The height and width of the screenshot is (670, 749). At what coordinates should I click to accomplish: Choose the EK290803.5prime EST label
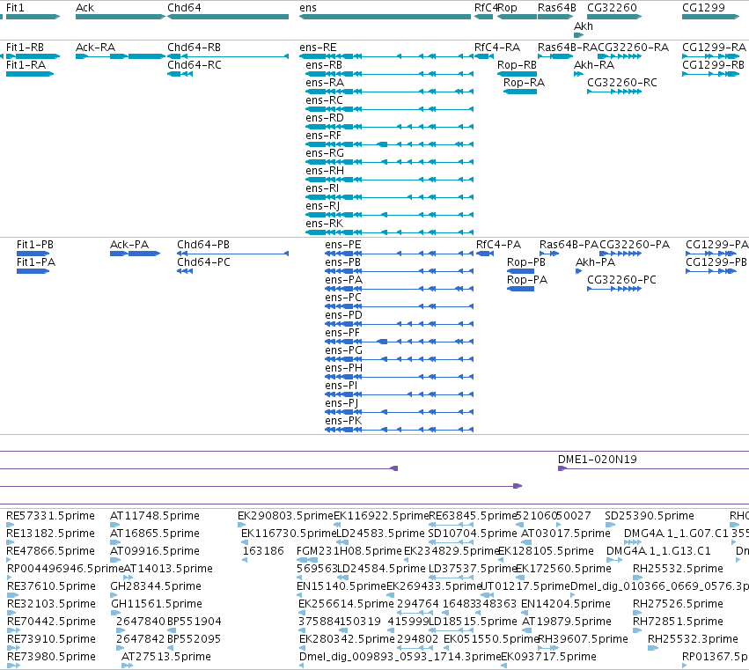pyautogui.click(x=285, y=516)
